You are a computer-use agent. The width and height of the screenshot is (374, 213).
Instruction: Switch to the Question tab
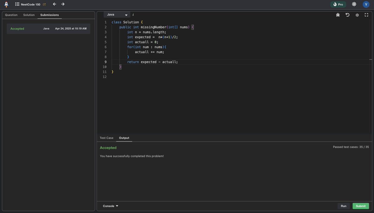[11, 15]
